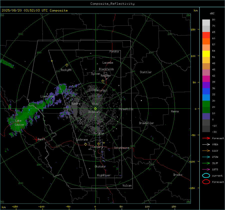The height and width of the screenshot is (210, 225).
Task: Click the white 09EA arrow legend icon
Action: pyautogui.click(x=206, y=144)
